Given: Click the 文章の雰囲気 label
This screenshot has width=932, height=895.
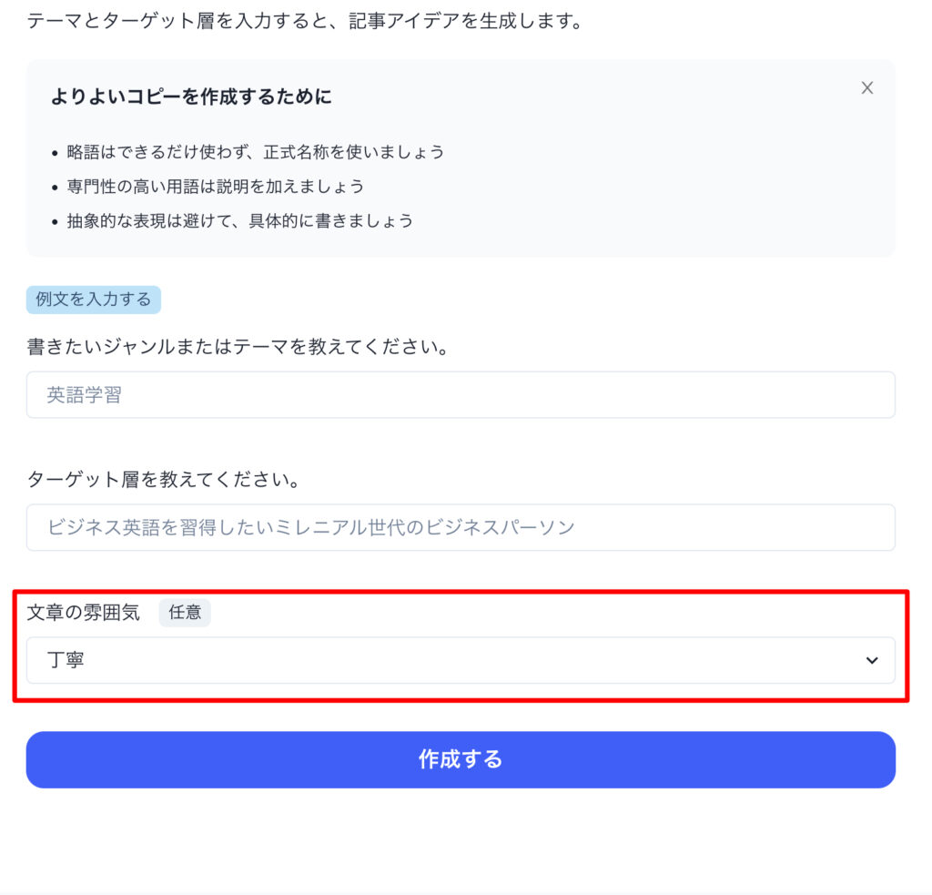Looking at the screenshot, I should point(84,613).
